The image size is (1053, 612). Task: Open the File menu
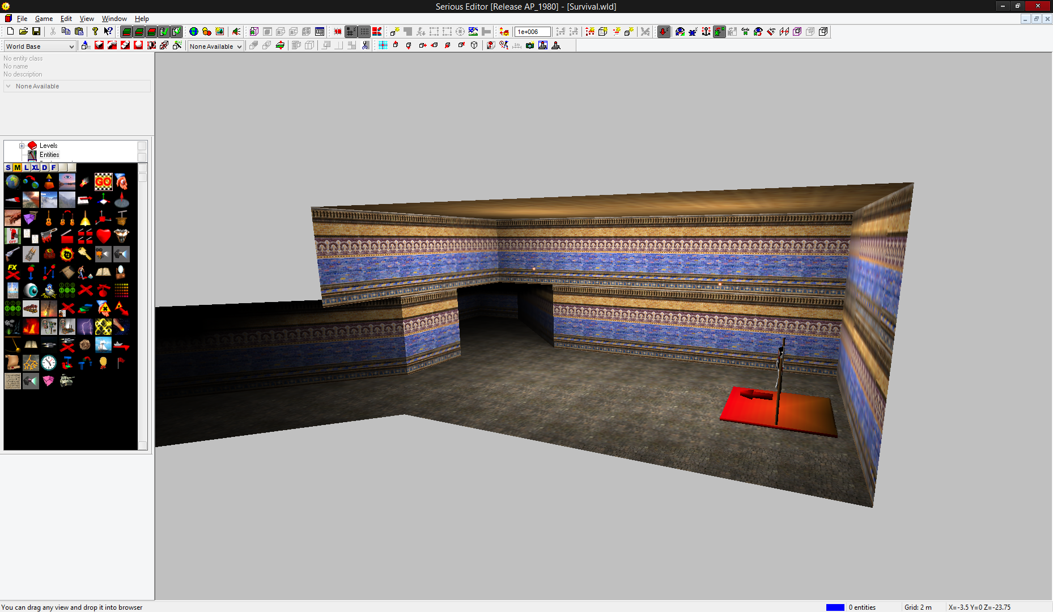(22, 19)
